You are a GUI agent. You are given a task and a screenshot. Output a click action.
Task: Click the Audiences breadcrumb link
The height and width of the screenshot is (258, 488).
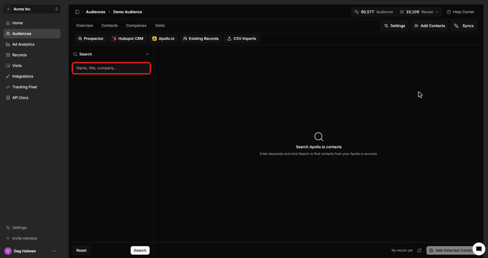[96, 12]
